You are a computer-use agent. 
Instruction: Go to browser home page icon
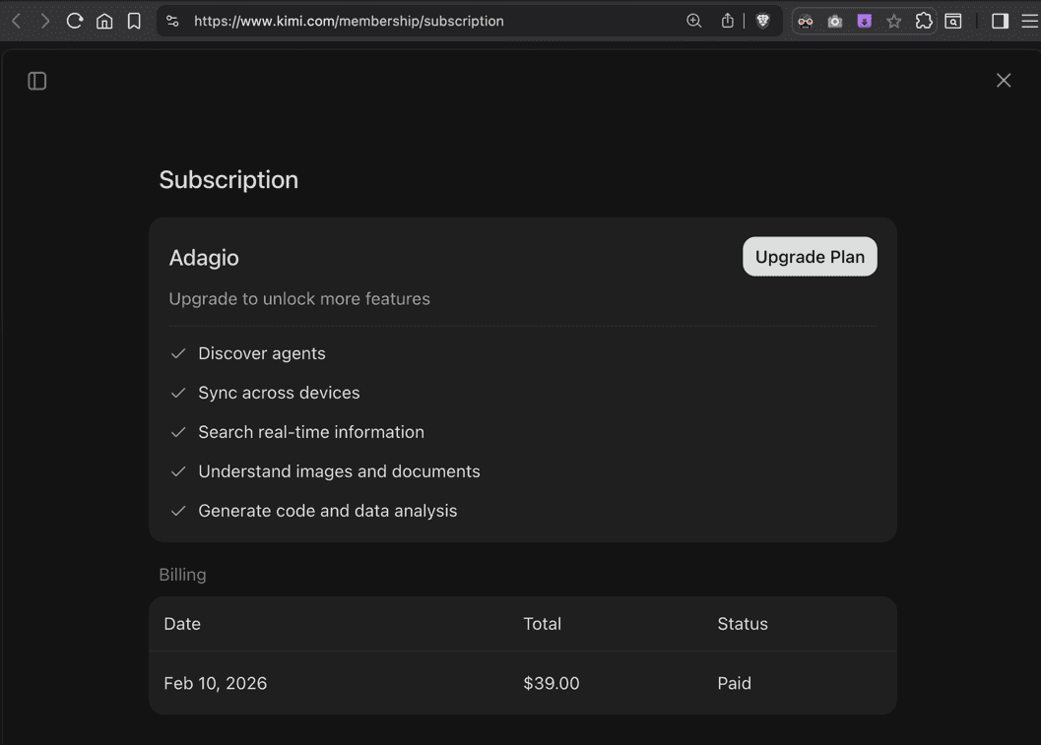104,21
